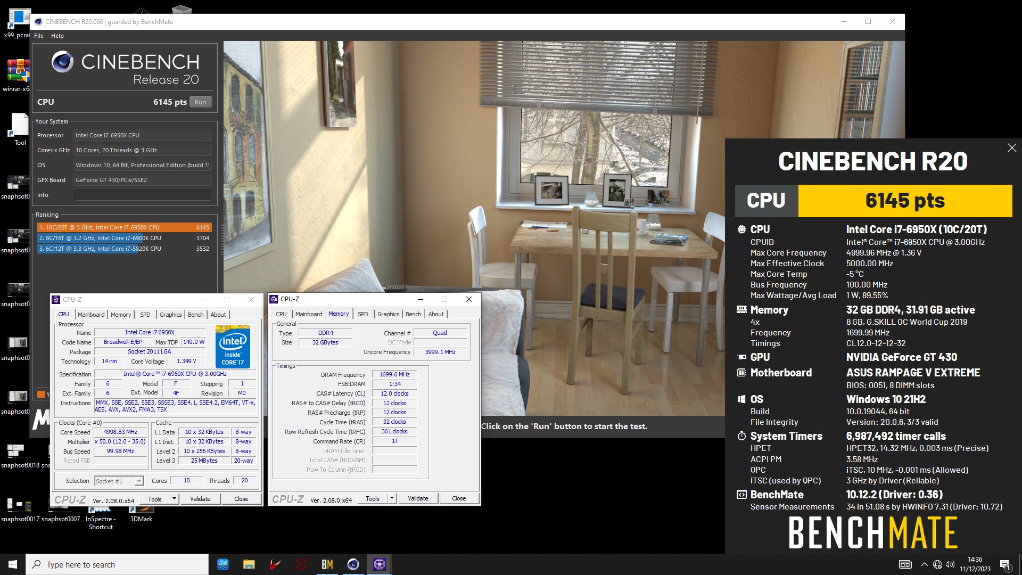Click the Core Speed value 4998.83 MHz
Screen dimensions: 1022x575
[x=120, y=432]
